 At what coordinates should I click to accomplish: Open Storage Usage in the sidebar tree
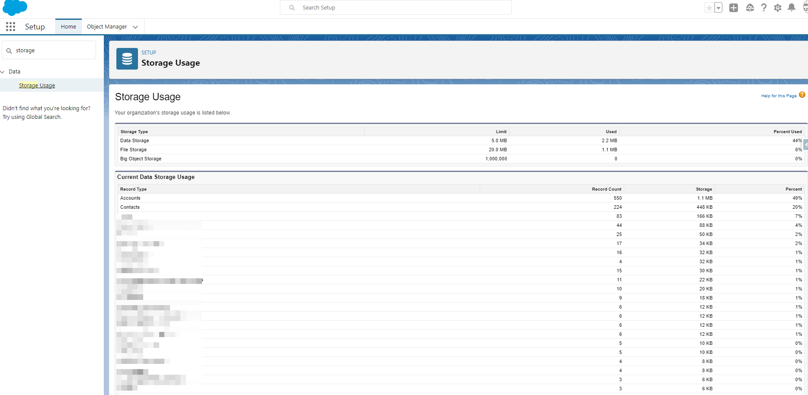(37, 86)
